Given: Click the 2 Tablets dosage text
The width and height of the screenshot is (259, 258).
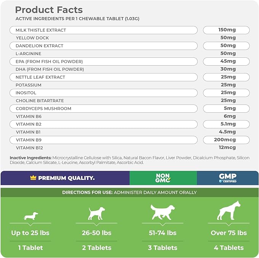Looking at the screenshot, I should (x=97, y=248).
